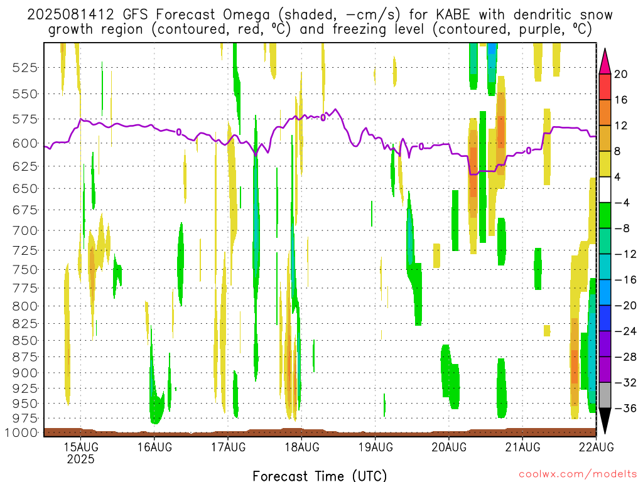This screenshot has height=482, width=643.
Task: Click the color bar value label 20
Action: [x=621, y=74]
